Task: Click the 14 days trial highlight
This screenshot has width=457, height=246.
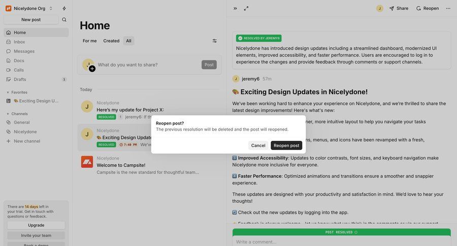Action: 31,206
